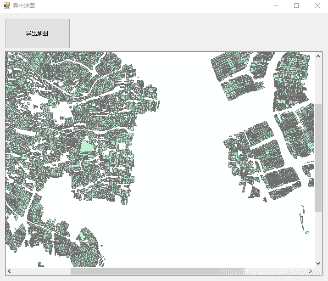
Task: Click the horizontal scrollbar thumb
Action: [157, 271]
